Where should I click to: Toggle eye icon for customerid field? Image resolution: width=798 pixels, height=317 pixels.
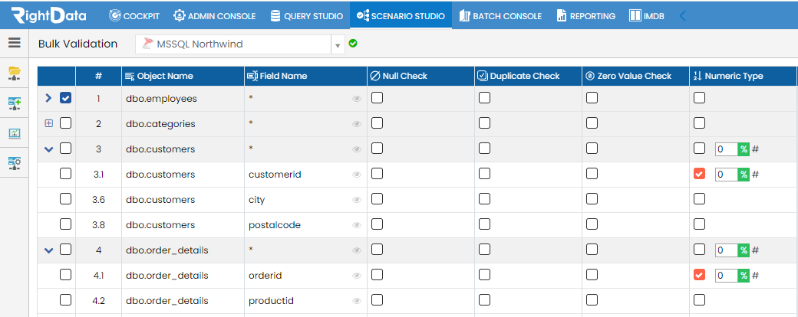(x=357, y=175)
